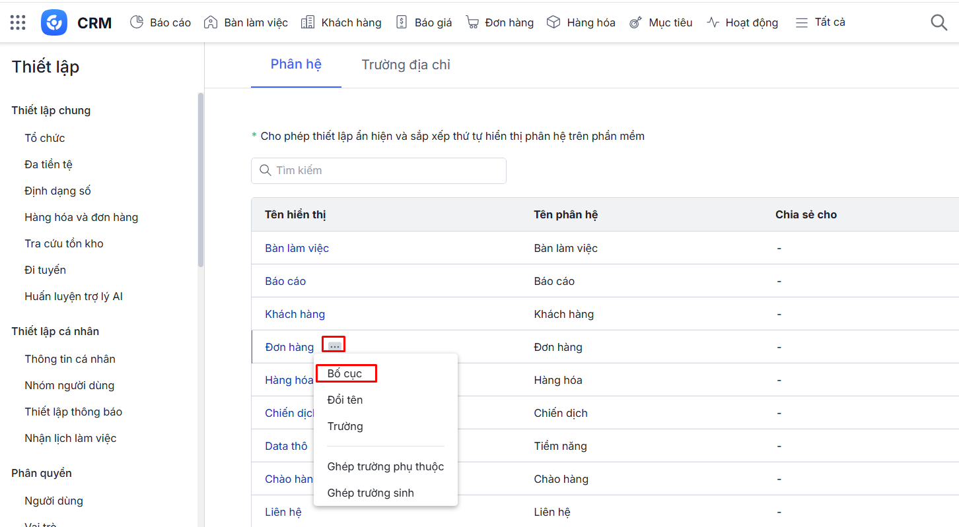Select Bố cục from the context menu
The height and width of the screenshot is (527, 959).
345,373
